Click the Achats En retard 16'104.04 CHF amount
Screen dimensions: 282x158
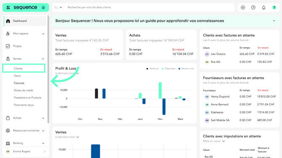coord(183,54)
